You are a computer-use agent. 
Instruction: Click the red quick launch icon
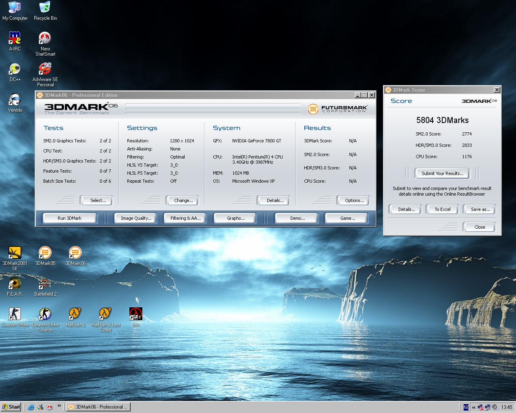(50, 407)
